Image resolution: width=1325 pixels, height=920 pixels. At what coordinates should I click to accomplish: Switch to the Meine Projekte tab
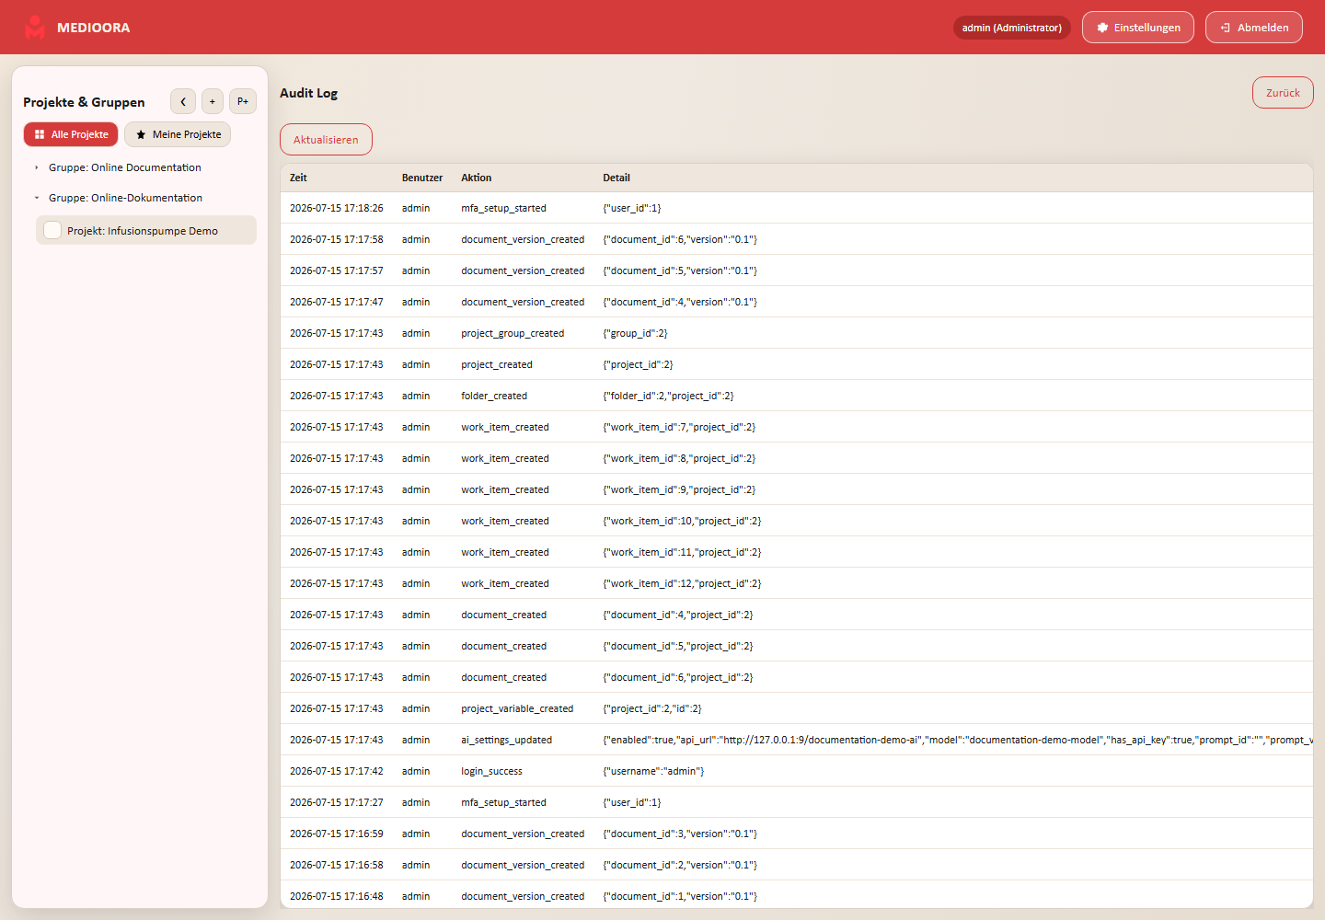178,134
